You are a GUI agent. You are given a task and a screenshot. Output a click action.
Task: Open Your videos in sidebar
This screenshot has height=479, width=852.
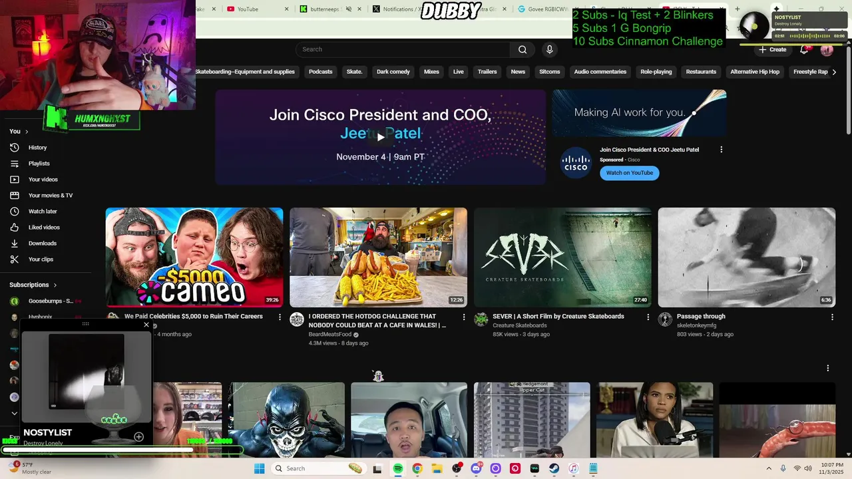tap(43, 180)
